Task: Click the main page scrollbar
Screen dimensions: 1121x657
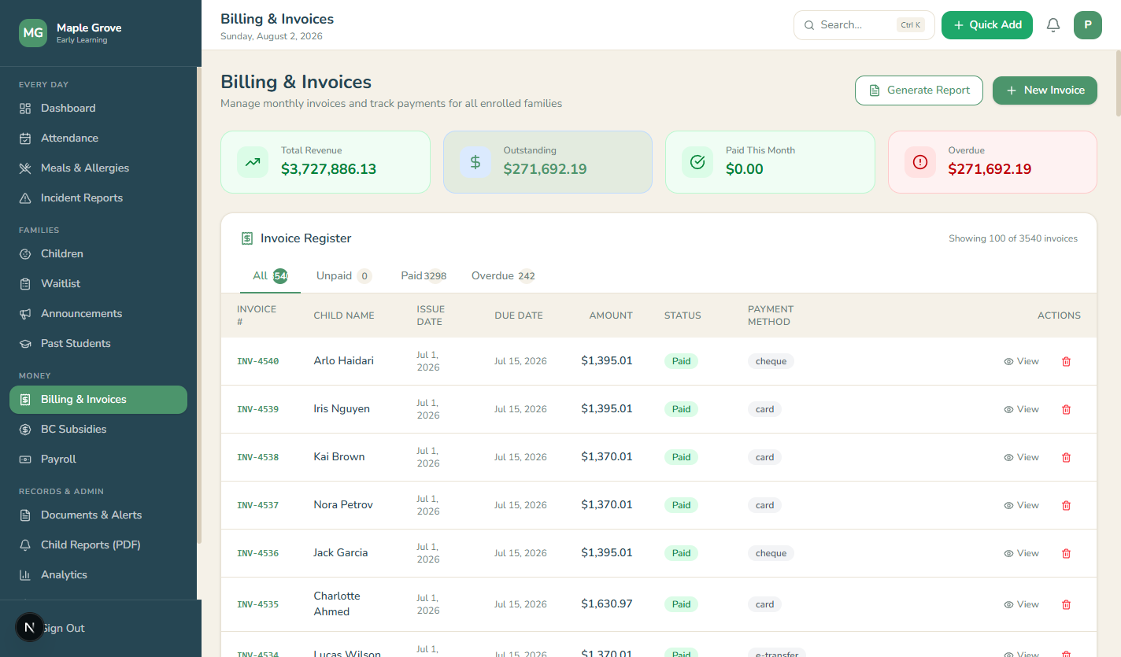Action: tap(1118, 83)
